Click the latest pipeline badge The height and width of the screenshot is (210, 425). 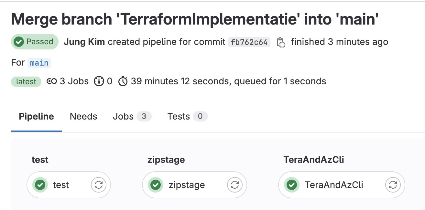click(x=26, y=82)
